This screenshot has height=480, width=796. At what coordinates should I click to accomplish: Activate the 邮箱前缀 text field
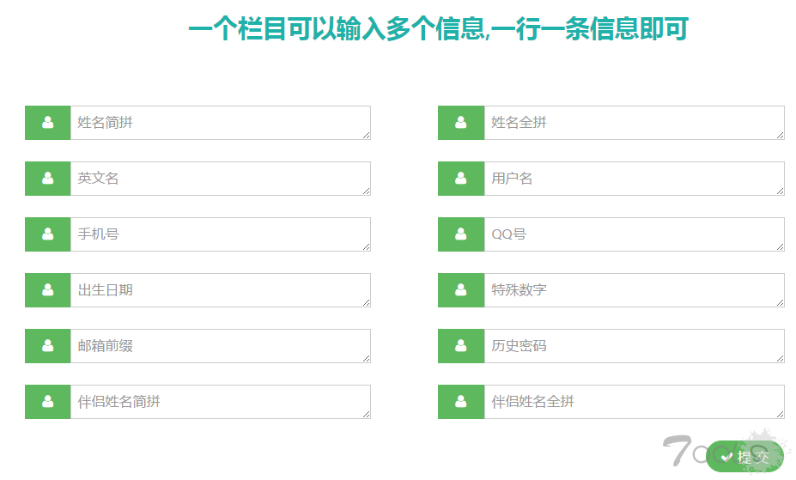pyautogui.click(x=221, y=346)
